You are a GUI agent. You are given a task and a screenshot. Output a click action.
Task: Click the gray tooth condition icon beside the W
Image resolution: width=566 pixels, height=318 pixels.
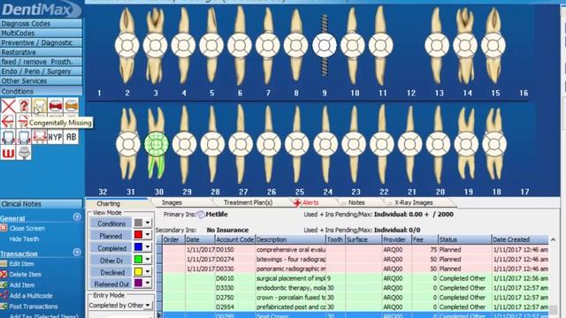[24, 153]
